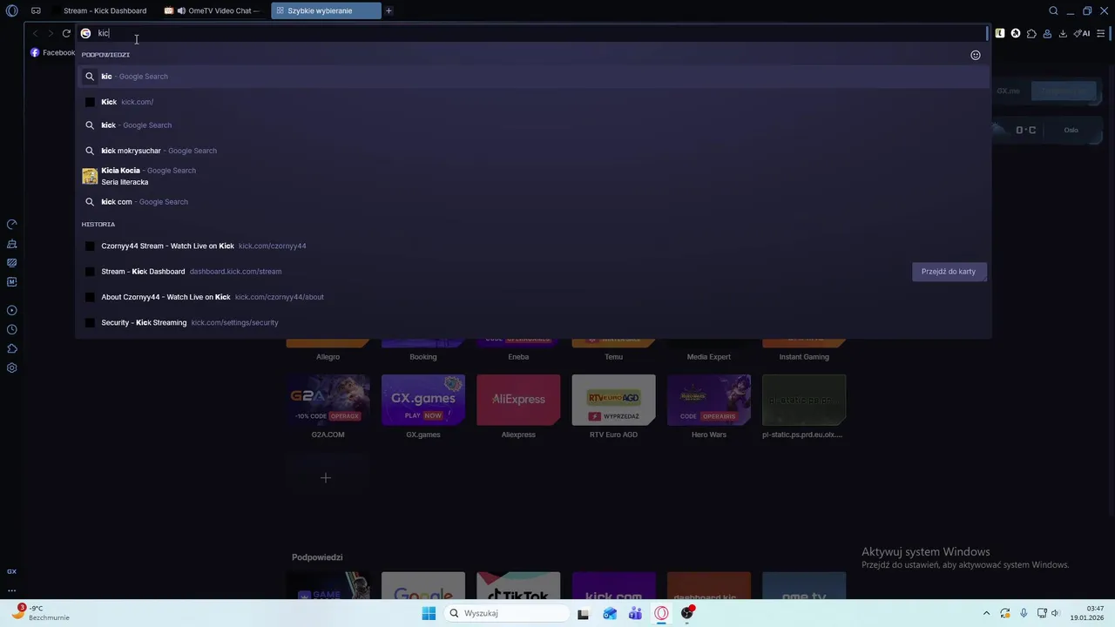The height and width of the screenshot is (627, 1115).
Task: Open About Czornyy44 history entry
Action: point(535,297)
